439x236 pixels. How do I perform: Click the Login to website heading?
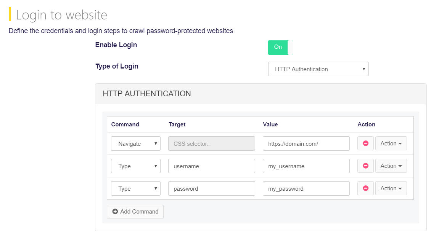[61, 15]
